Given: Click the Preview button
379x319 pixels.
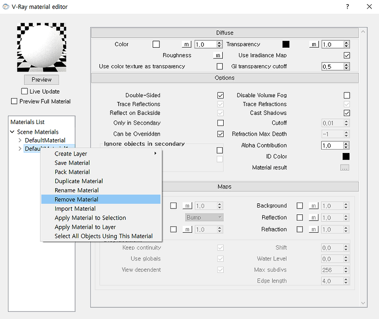Looking at the screenshot, I should pos(42,80).
